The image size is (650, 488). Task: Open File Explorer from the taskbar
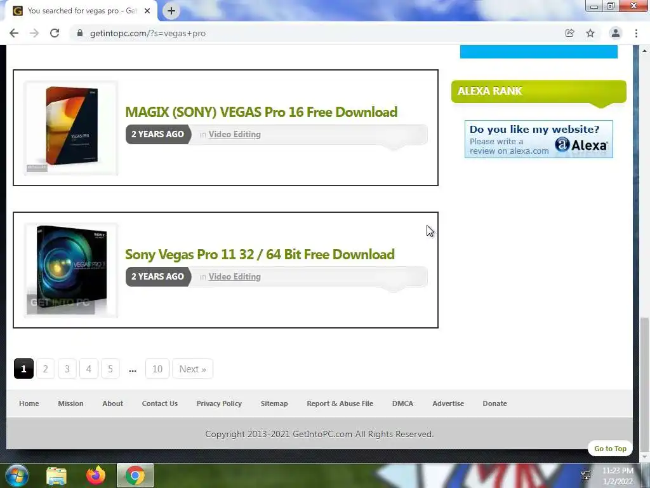[56, 476]
